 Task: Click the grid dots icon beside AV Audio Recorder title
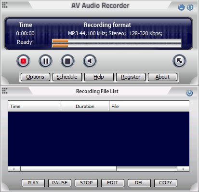(x=5, y=5)
